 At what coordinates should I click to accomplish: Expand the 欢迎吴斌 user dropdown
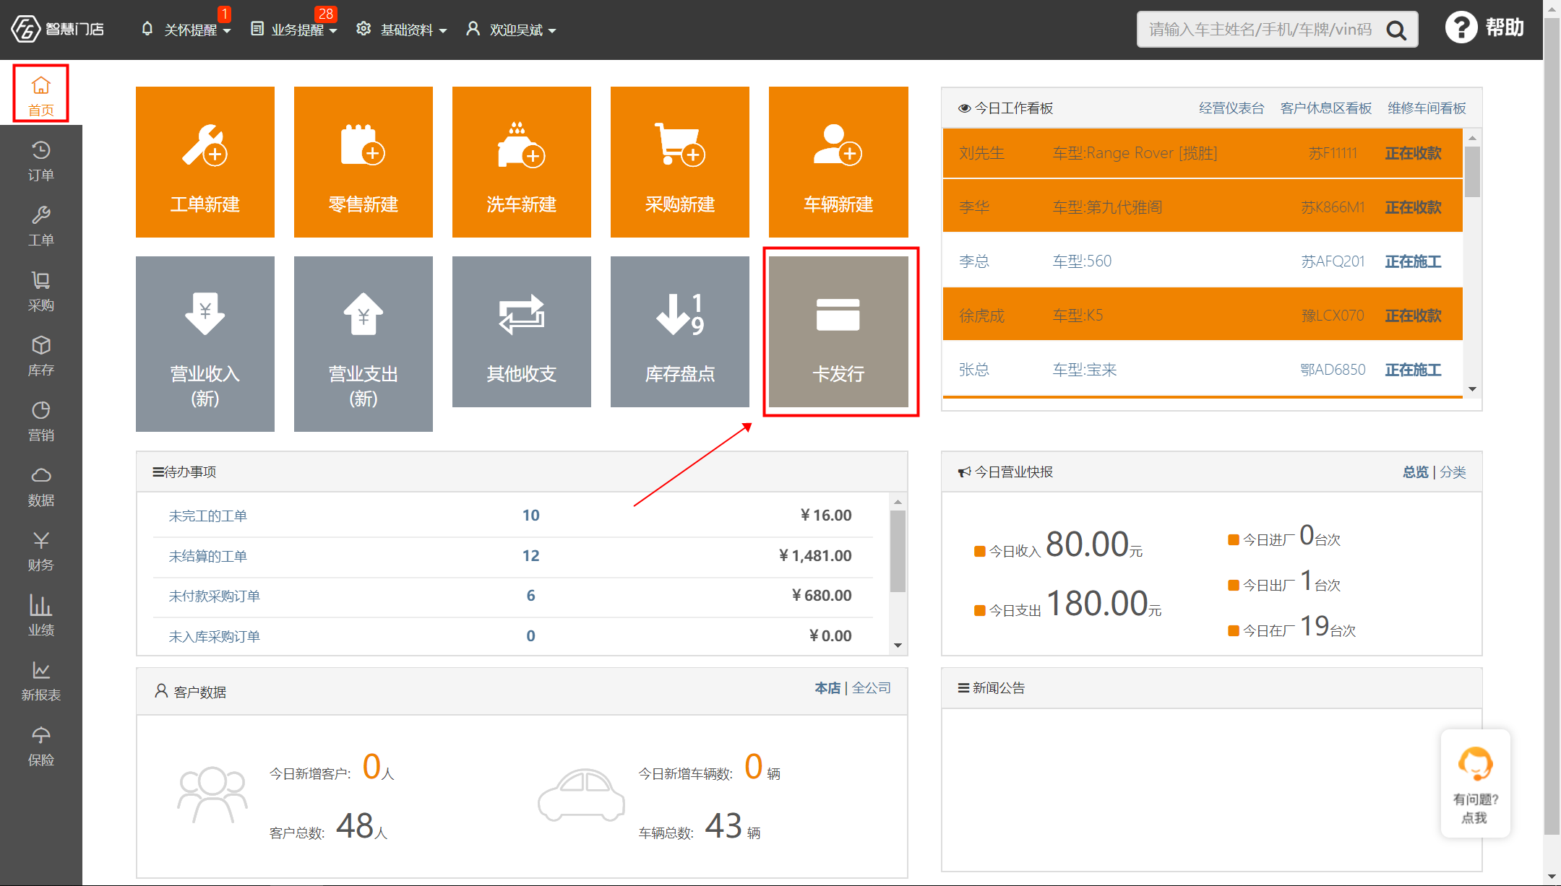pos(511,30)
